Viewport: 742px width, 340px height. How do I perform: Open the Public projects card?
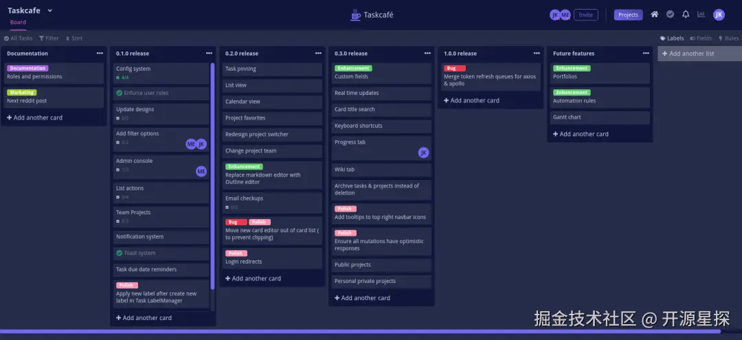pos(381,265)
